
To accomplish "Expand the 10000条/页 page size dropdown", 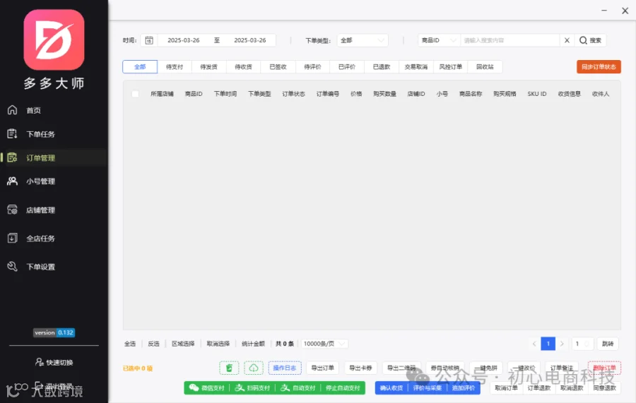I will coord(324,344).
